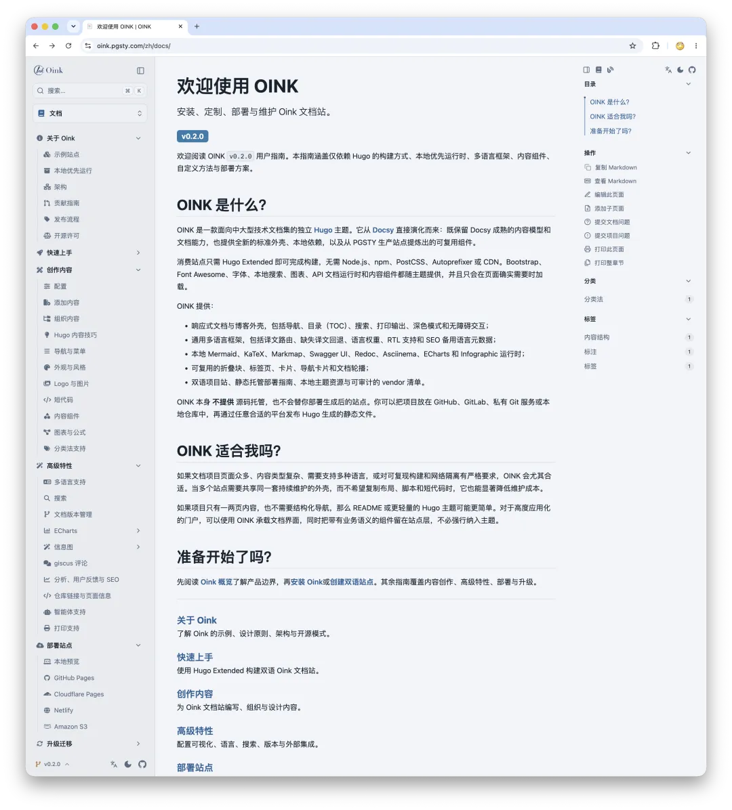This screenshot has height=810, width=732.
Task: Switch language from the left sidebar footer
Action: pos(114,764)
